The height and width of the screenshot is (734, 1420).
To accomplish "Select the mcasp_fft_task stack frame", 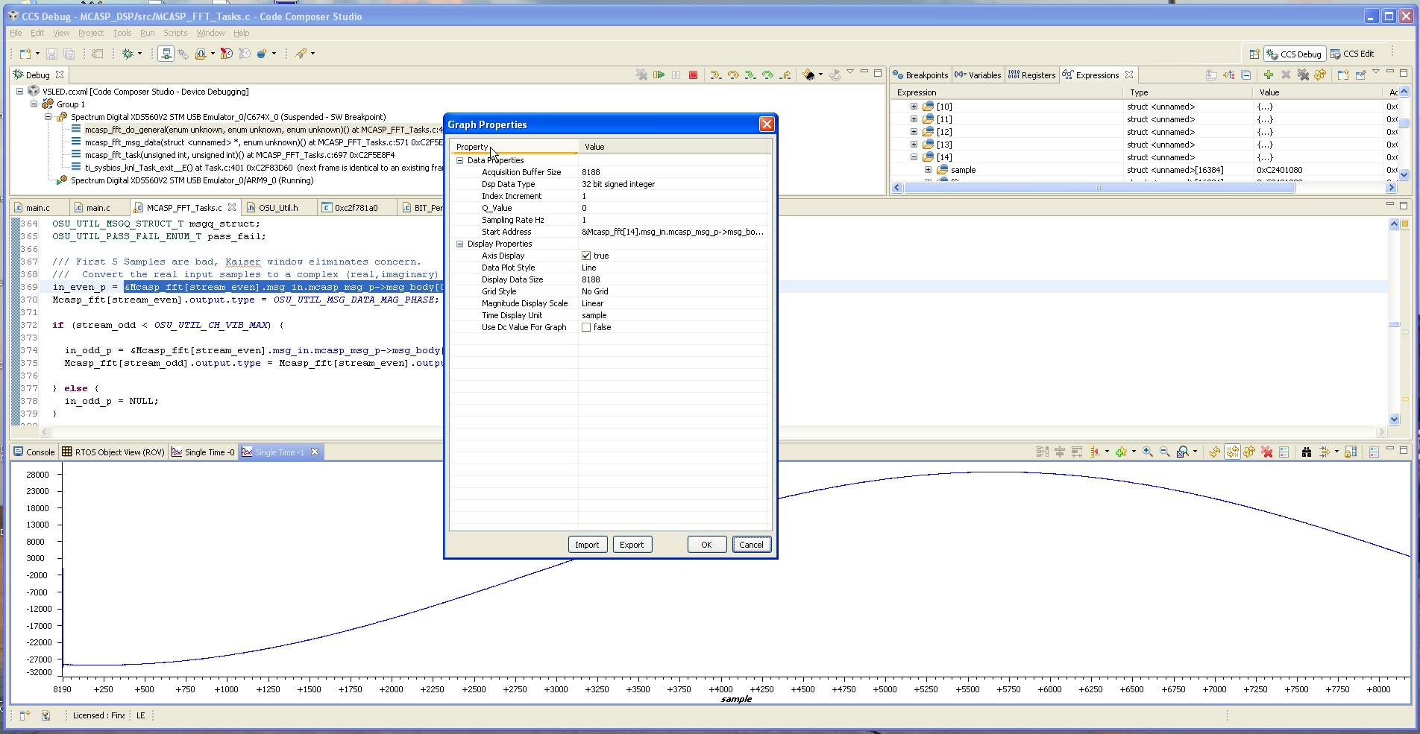I will [239, 155].
